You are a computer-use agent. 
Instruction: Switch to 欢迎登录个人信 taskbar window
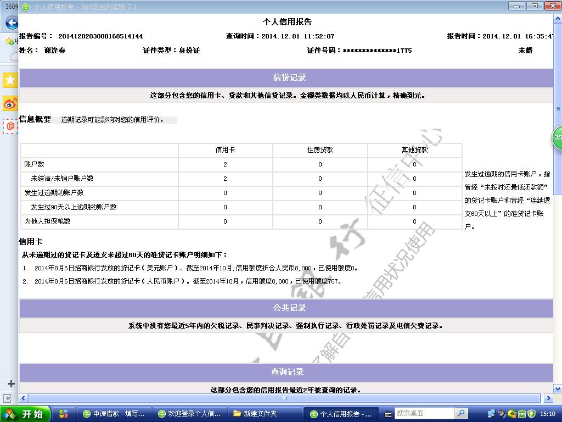pyautogui.click(x=189, y=414)
